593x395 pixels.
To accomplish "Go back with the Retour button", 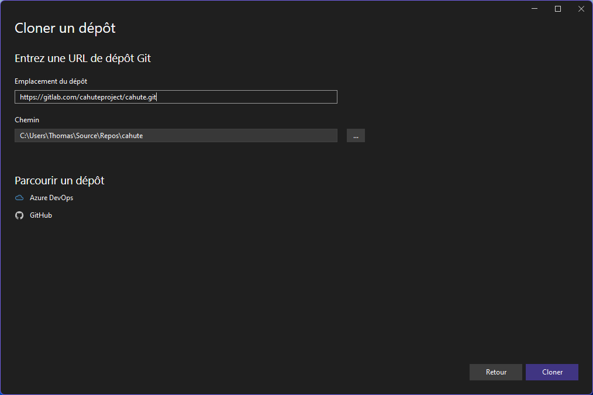I will [x=495, y=372].
